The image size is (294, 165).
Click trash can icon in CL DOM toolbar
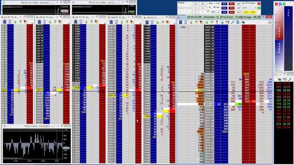click(x=10, y=22)
